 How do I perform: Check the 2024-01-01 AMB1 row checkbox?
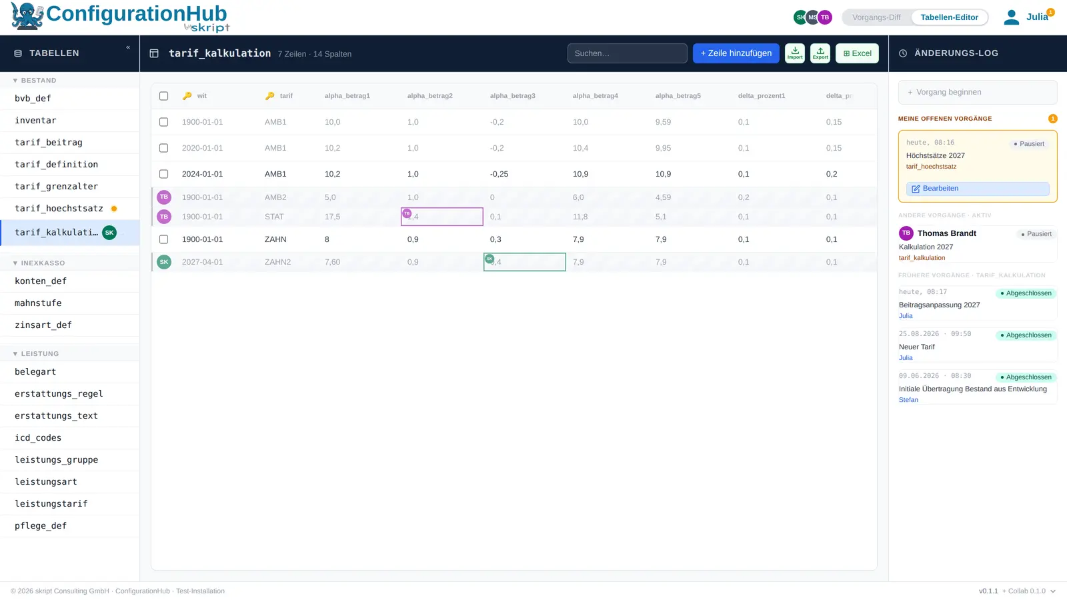163,174
